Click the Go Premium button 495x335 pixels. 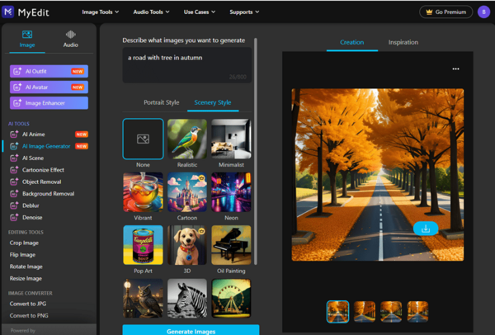coord(445,12)
